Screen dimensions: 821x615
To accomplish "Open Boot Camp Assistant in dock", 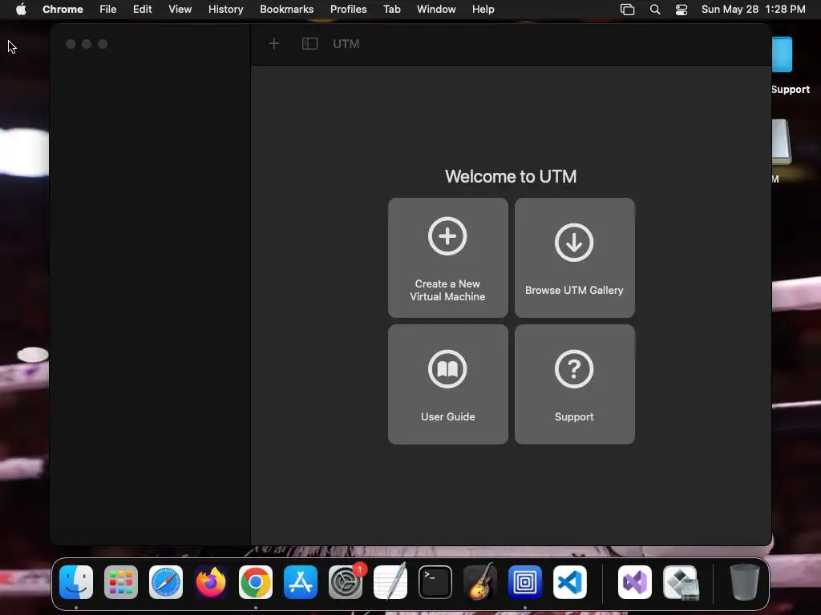I will click(680, 582).
